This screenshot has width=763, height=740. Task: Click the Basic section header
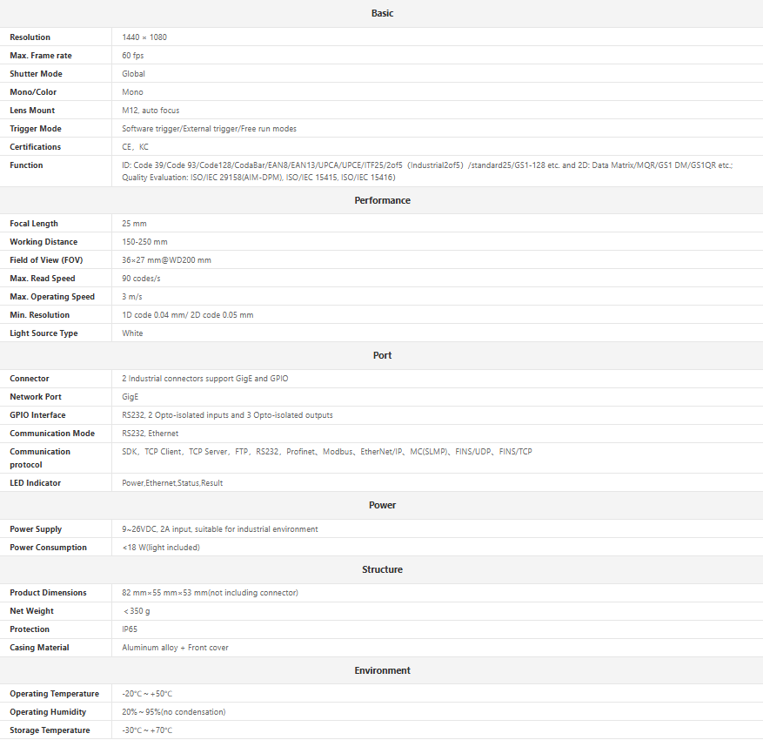pyautogui.click(x=382, y=13)
